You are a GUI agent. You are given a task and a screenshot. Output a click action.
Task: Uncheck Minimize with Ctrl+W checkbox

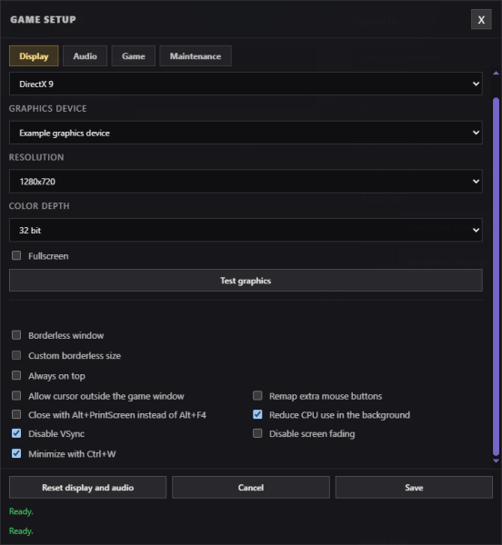[16, 453]
